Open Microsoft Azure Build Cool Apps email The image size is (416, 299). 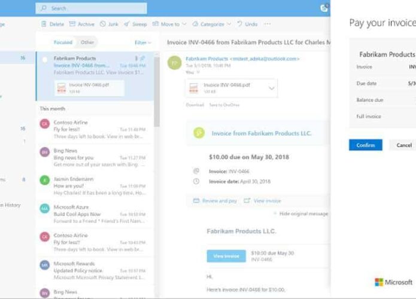pos(95,214)
